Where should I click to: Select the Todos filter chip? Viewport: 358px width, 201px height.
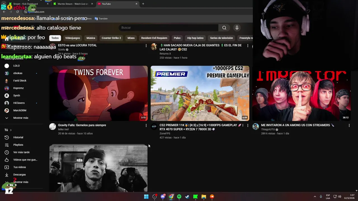(55, 38)
